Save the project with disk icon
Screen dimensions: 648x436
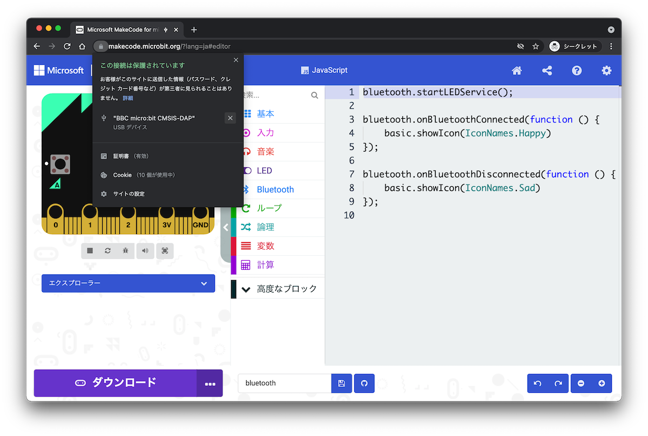tap(341, 383)
